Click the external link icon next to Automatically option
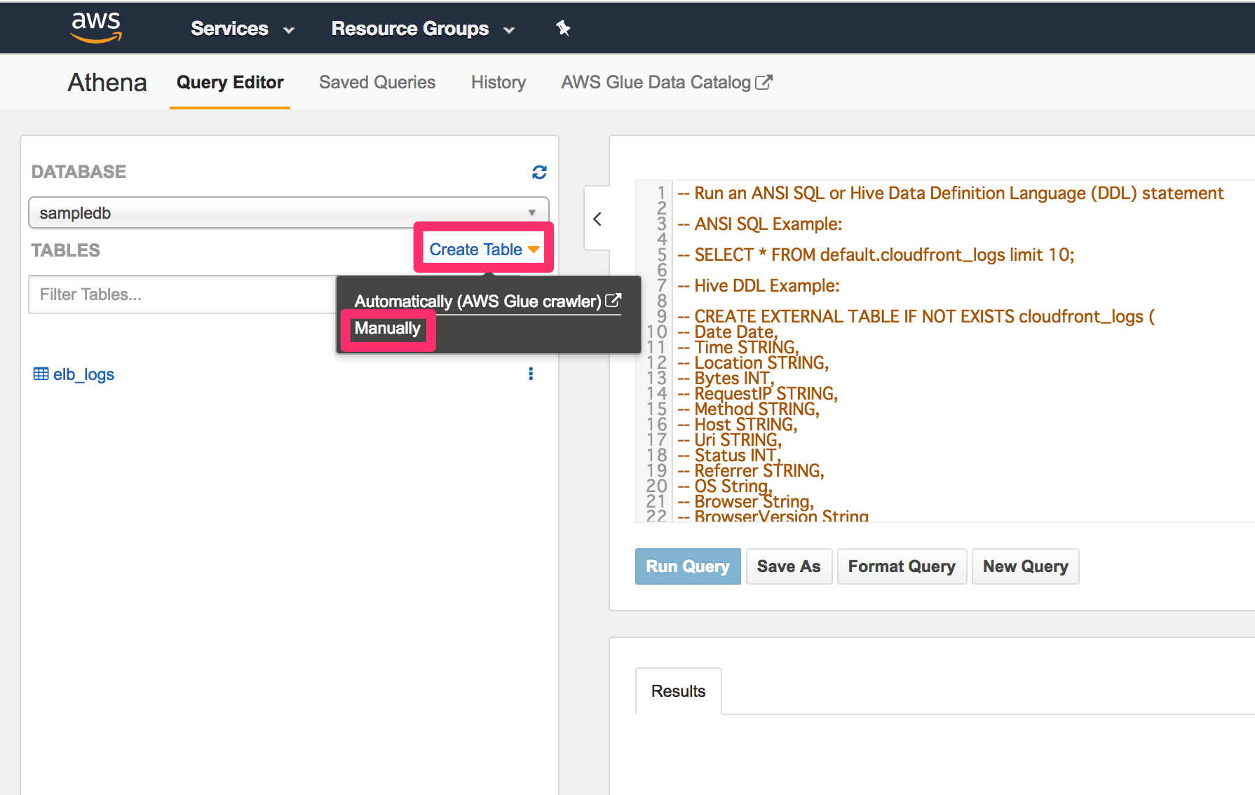 pos(613,300)
